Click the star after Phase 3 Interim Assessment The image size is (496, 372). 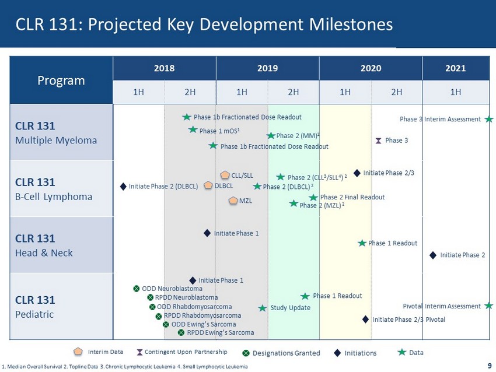point(489,119)
